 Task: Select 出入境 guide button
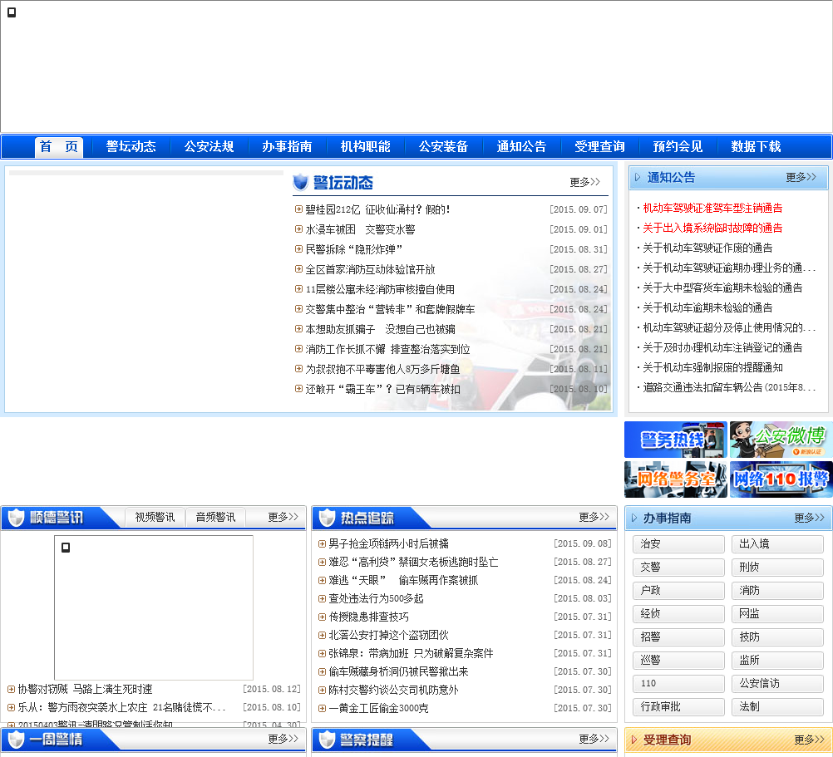tap(778, 544)
